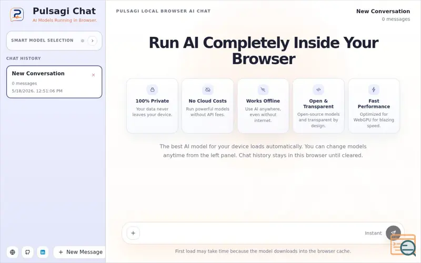Expand the Smart Model Selection chevron

[93, 41]
